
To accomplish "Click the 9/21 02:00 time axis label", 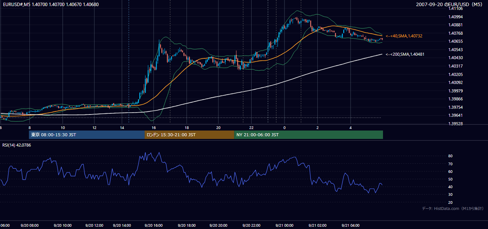I will (x=317, y=226).
